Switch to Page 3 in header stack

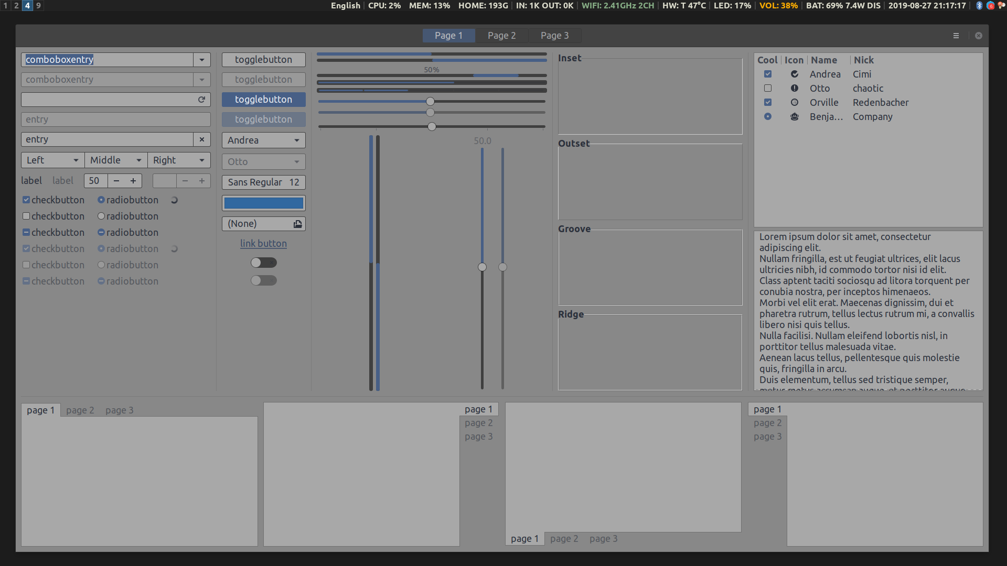tap(554, 36)
